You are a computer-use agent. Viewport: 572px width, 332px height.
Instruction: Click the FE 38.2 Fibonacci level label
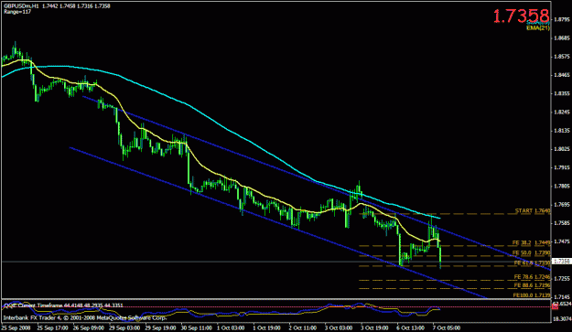tap(531, 242)
